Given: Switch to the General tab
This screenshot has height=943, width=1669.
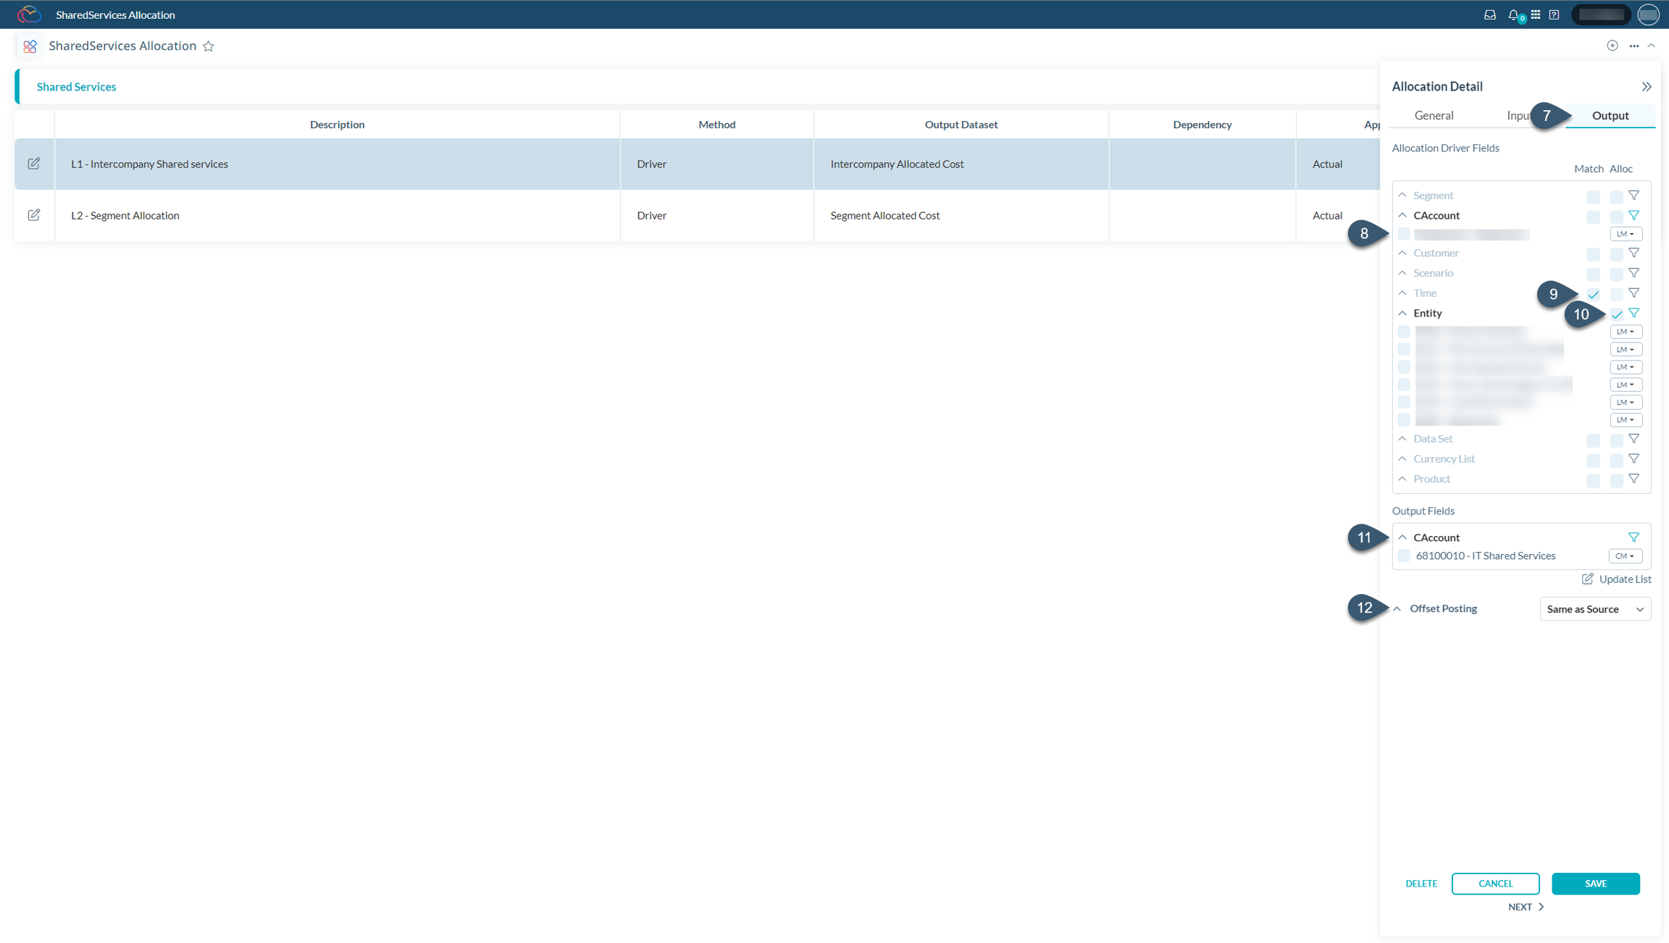Looking at the screenshot, I should 1434,115.
